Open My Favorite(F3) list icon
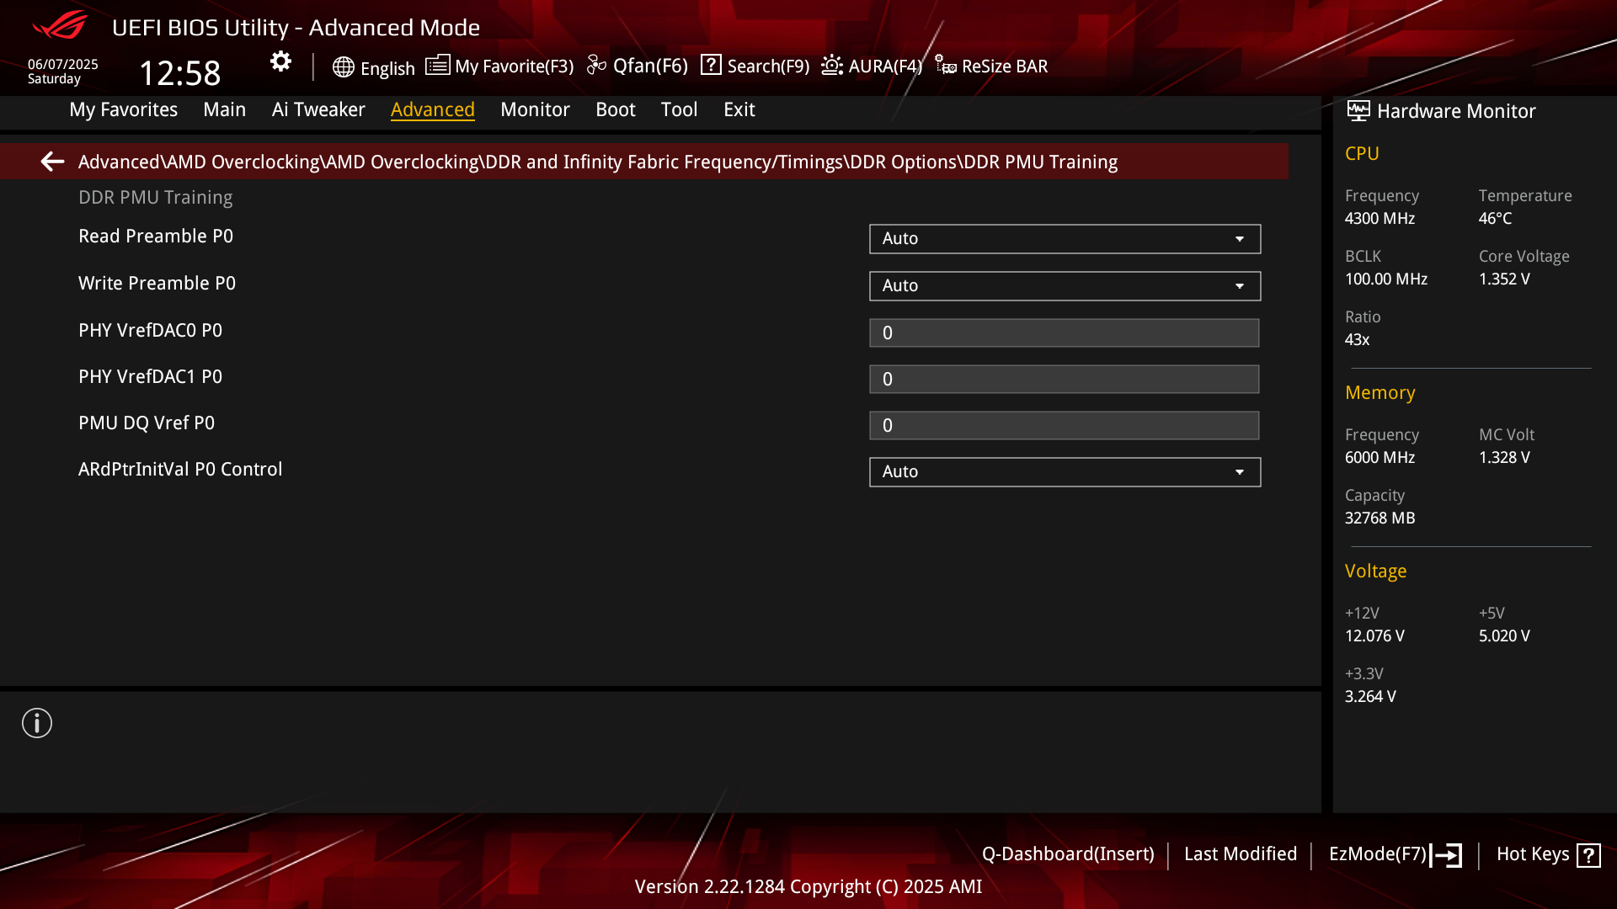Image resolution: width=1617 pixels, height=909 pixels. click(x=437, y=66)
